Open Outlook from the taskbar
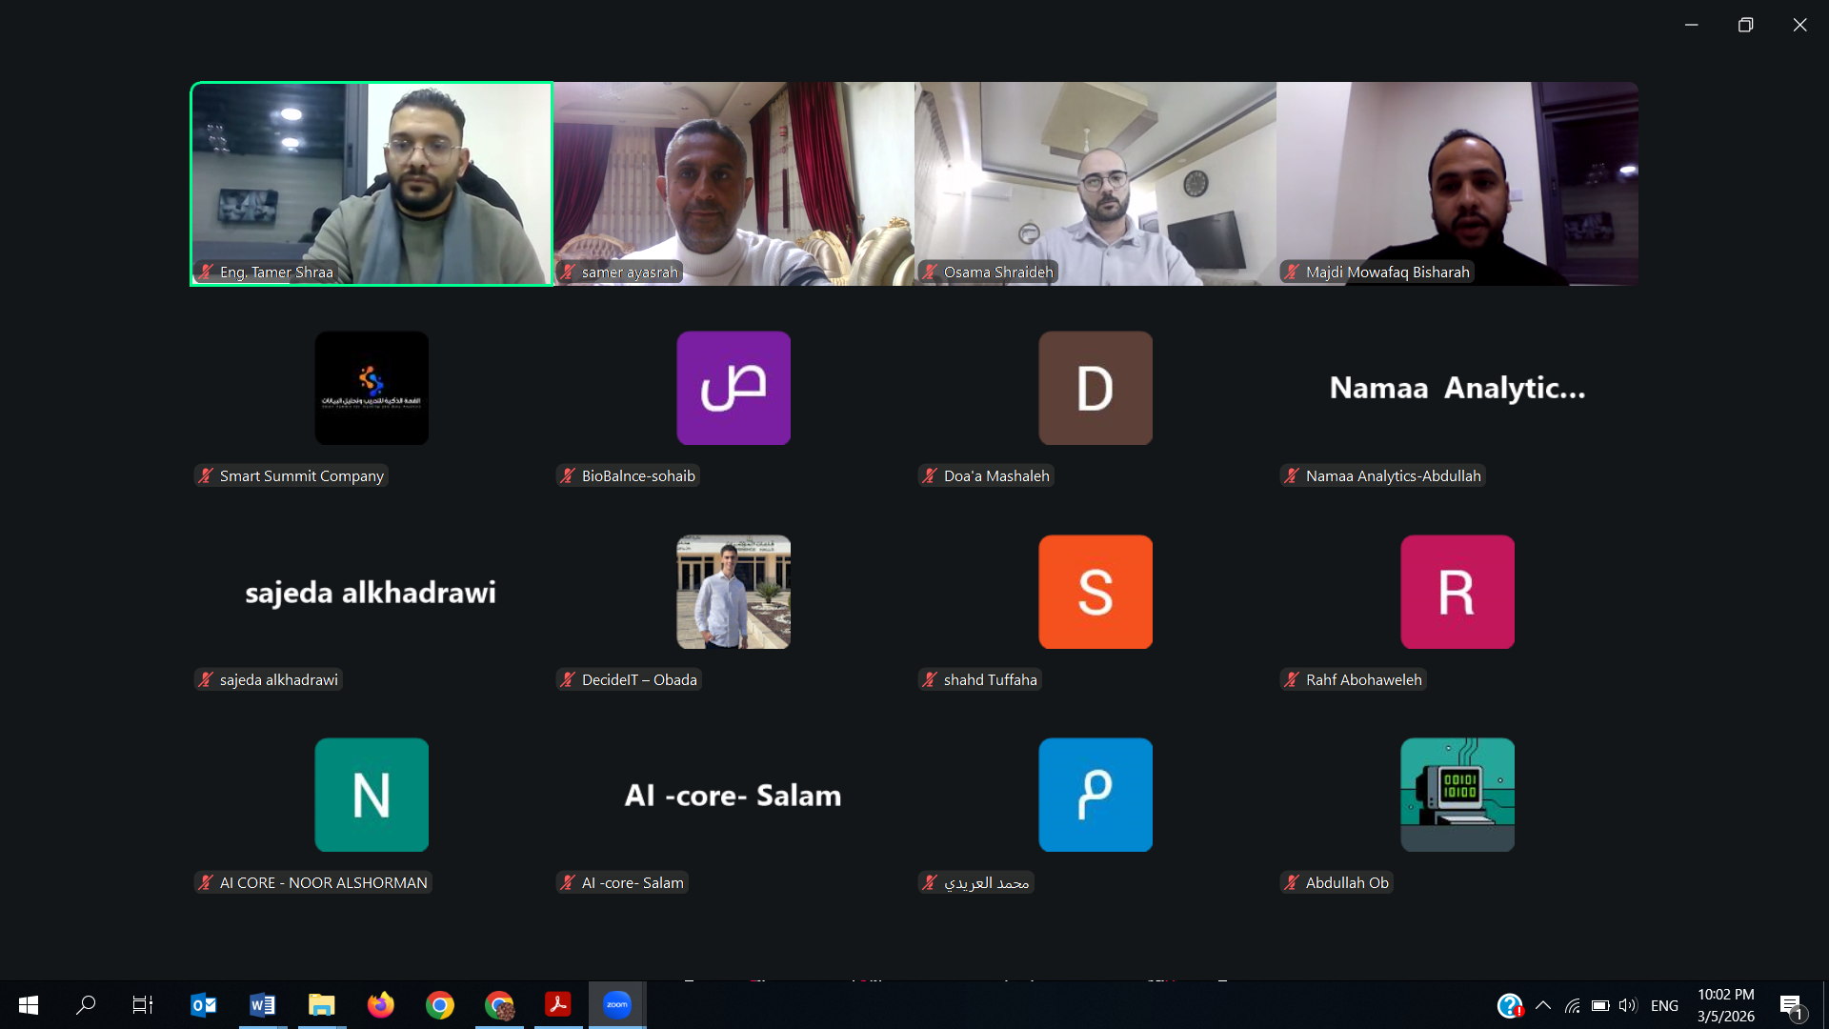 click(203, 1004)
